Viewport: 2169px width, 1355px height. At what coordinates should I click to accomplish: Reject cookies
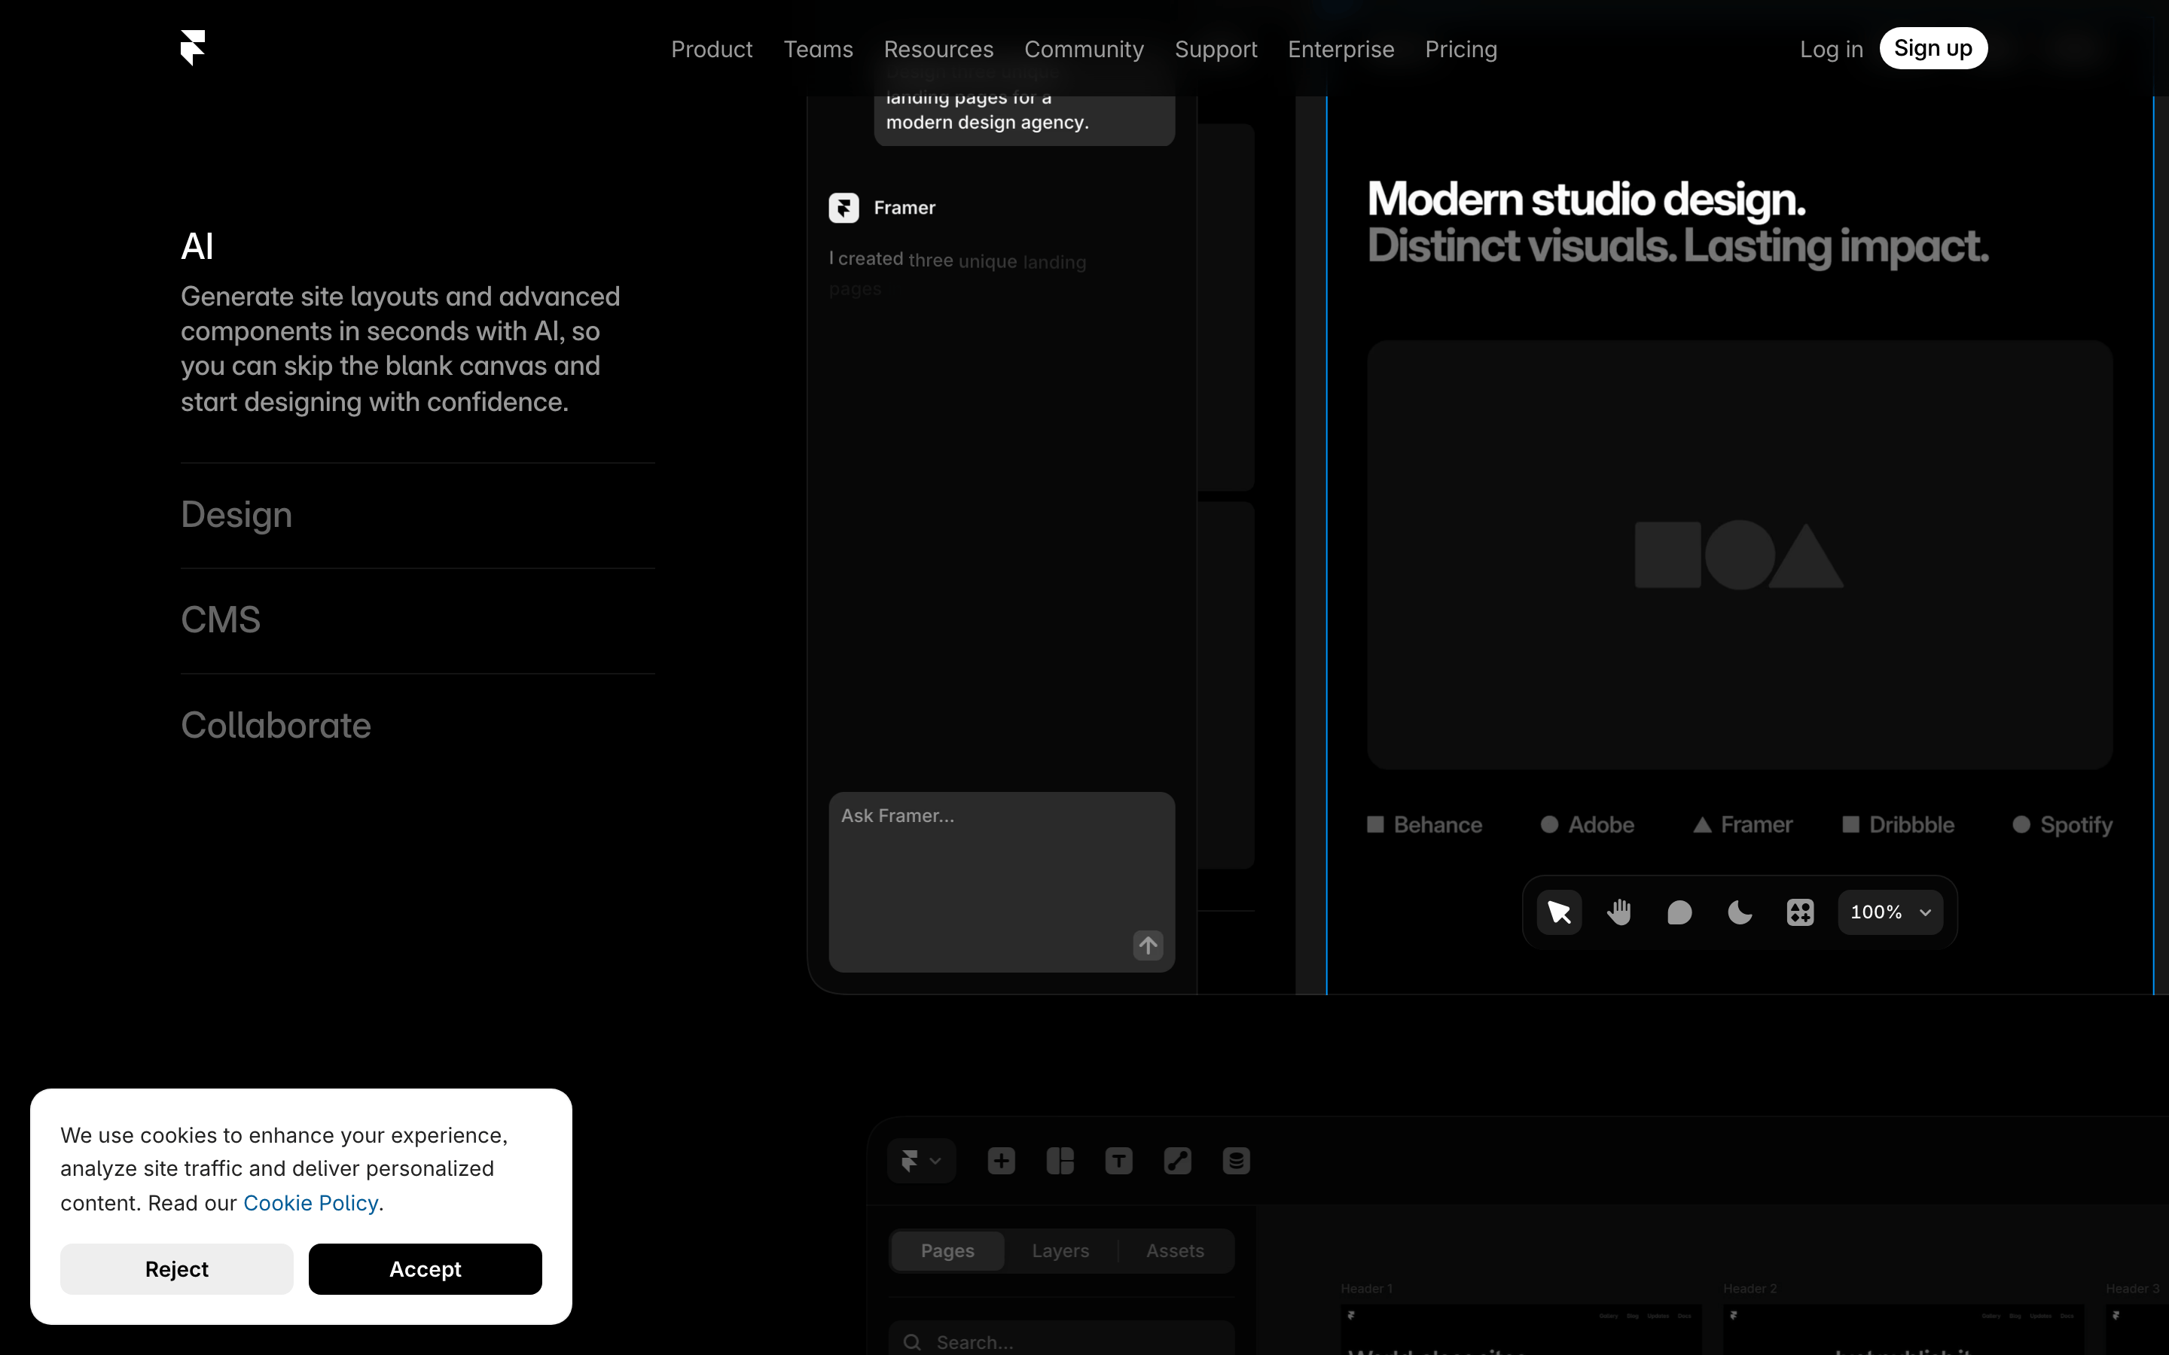pos(176,1269)
